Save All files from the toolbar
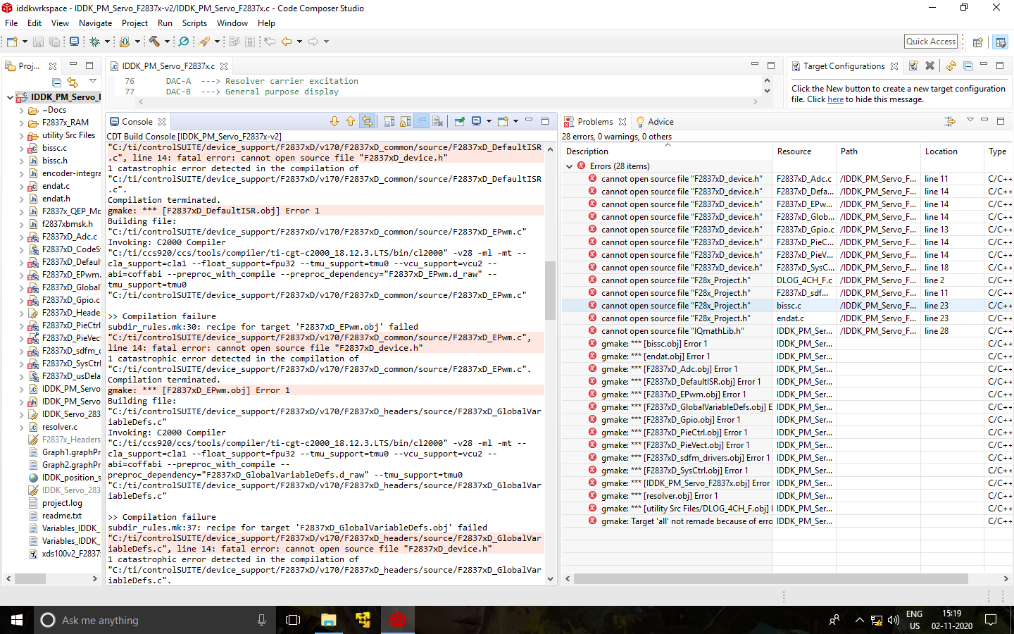1014x634 pixels. pos(54,42)
